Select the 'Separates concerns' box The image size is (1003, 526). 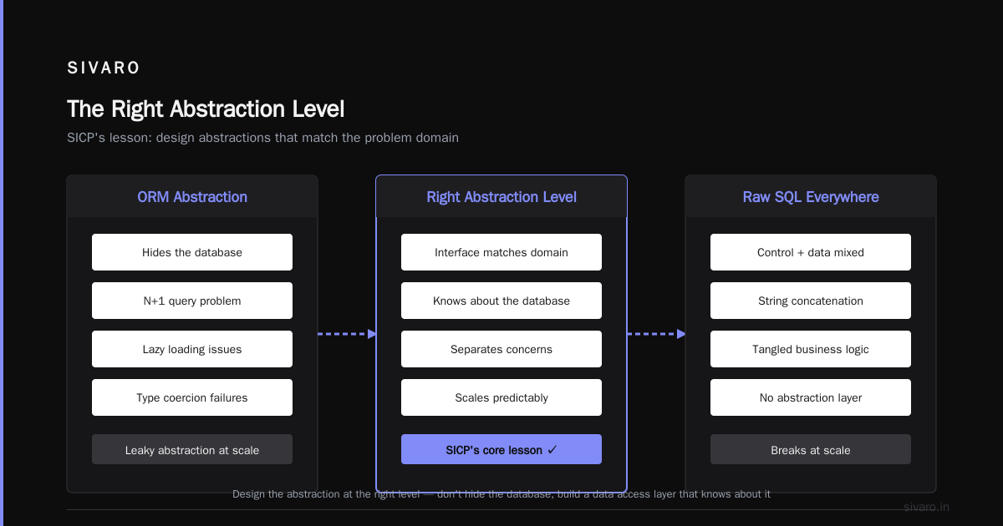pyautogui.click(x=501, y=349)
